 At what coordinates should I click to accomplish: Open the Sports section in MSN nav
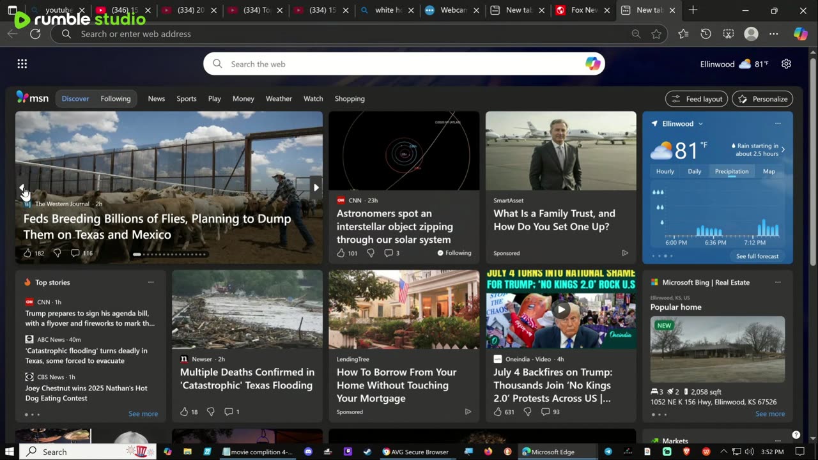(187, 98)
